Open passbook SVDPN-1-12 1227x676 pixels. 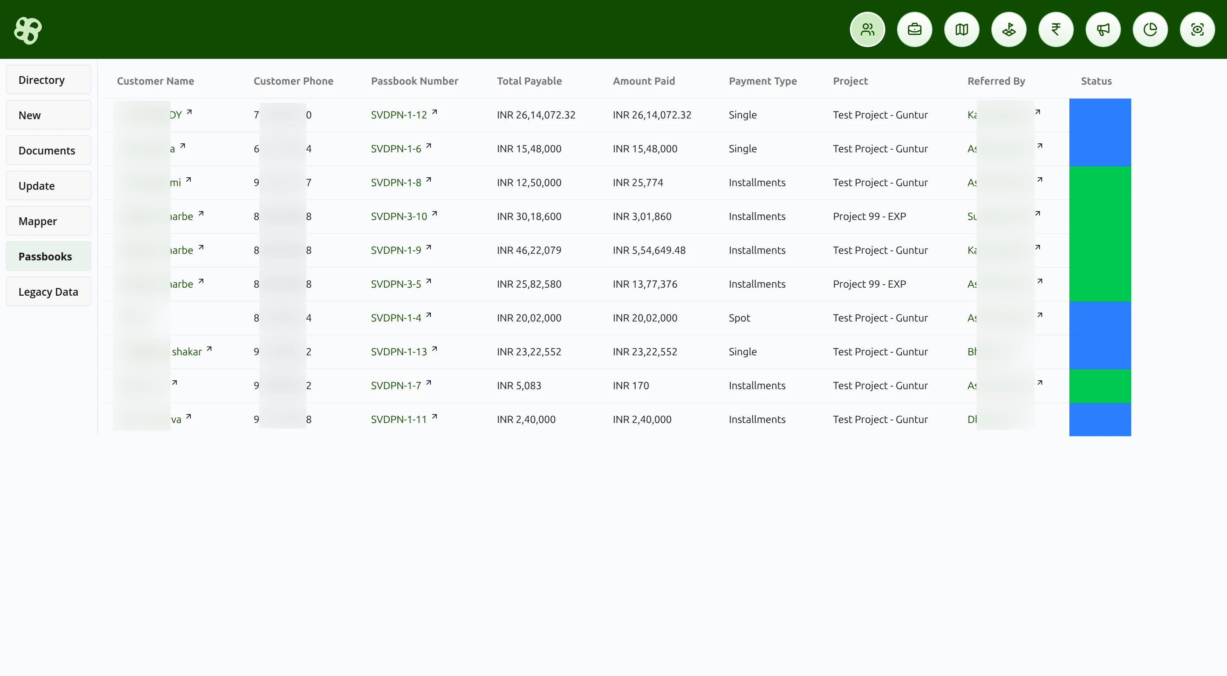click(x=399, y=114)
